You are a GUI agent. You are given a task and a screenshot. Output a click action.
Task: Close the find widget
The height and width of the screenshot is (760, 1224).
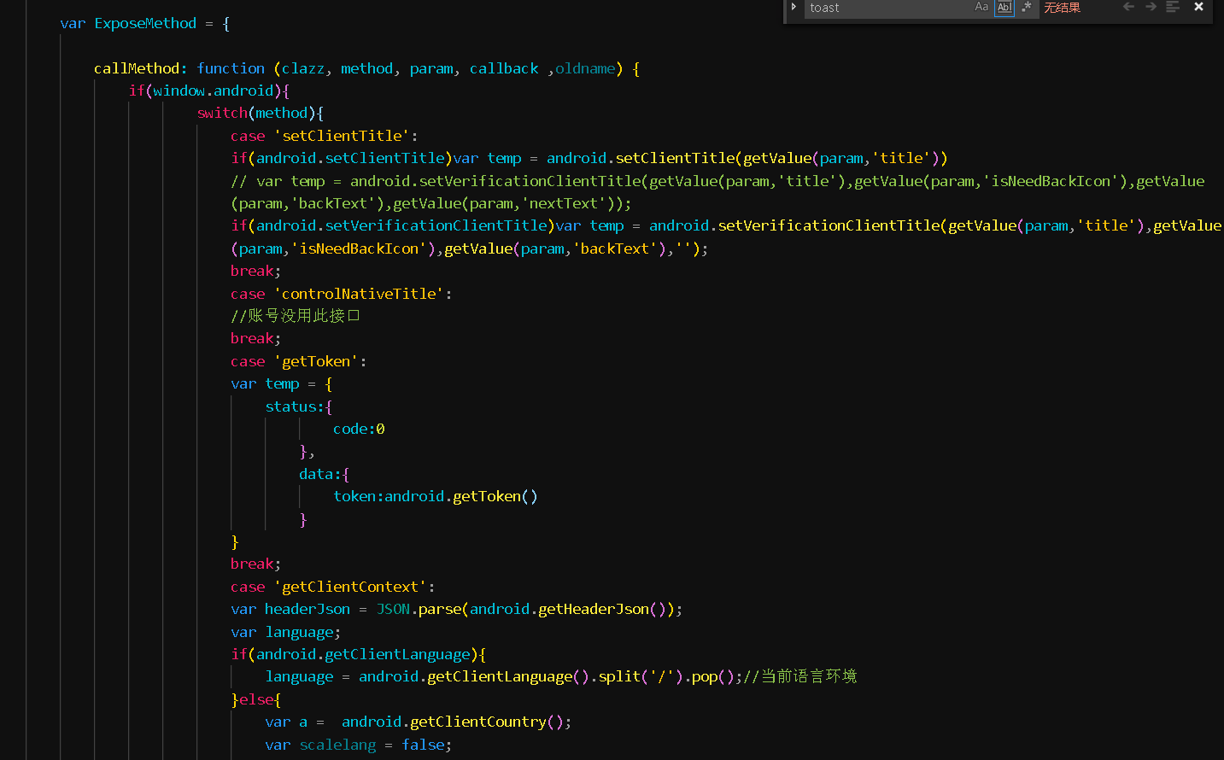coord(1198,7)
